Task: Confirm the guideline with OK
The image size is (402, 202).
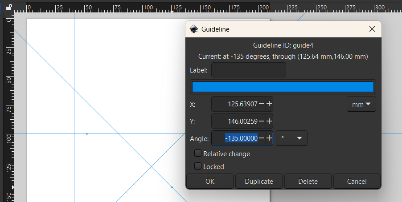Action: click(x=210, y=181)
